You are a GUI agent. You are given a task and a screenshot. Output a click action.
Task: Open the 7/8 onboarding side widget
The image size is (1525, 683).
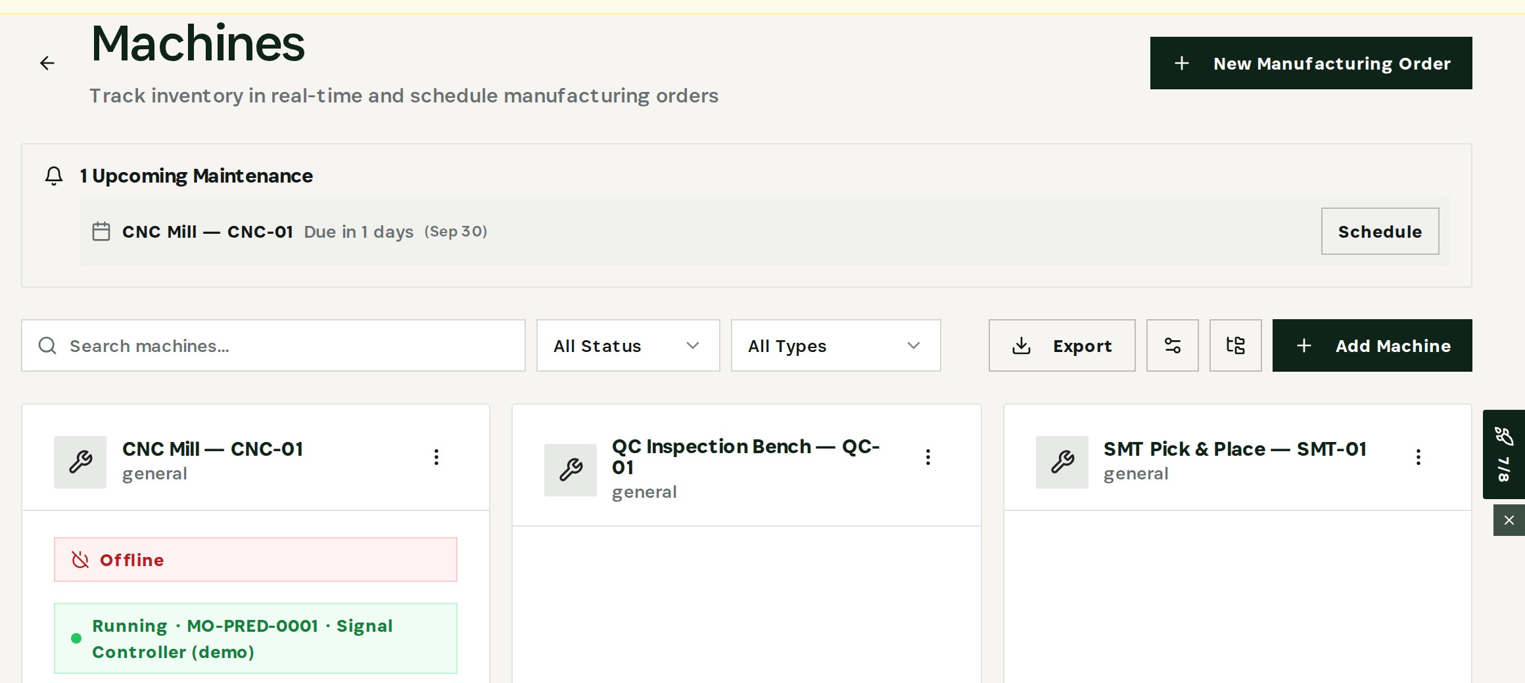point(1504,454)
